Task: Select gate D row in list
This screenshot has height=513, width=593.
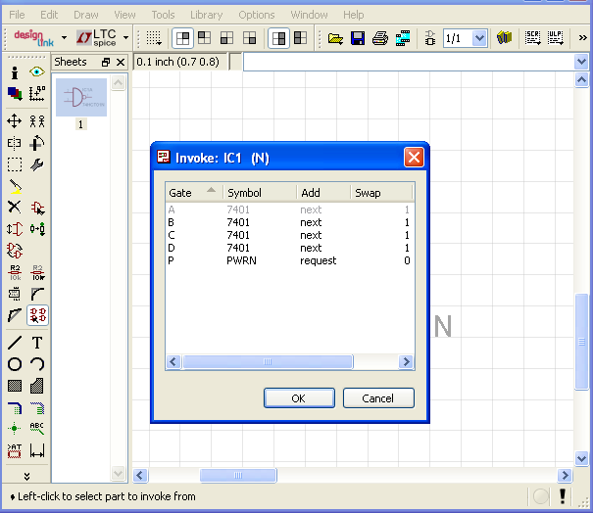Action: pos(289,249)
